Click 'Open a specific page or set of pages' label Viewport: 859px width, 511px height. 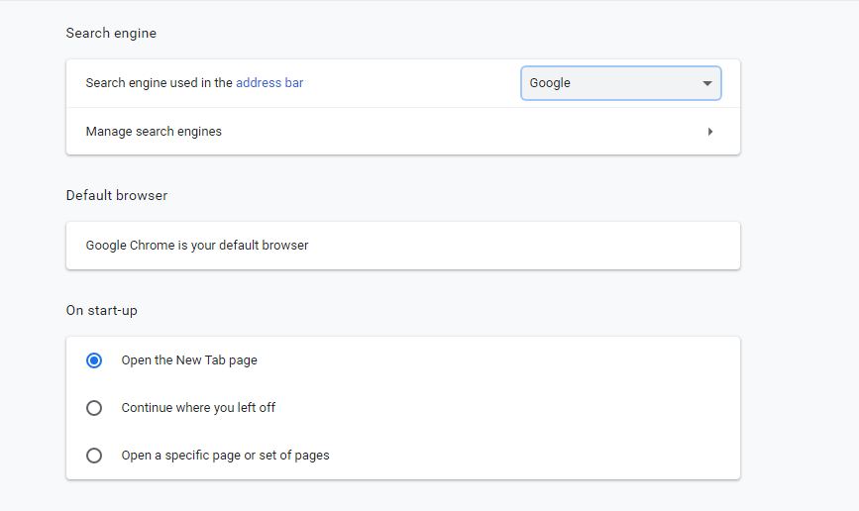(x=226, y=456)
